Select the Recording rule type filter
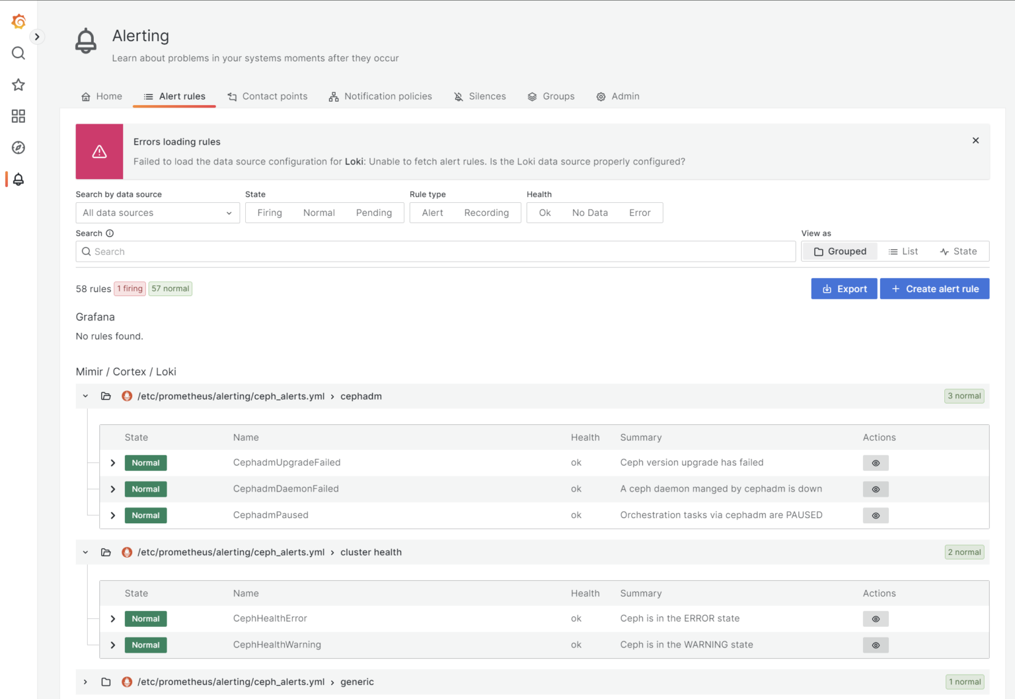The height and width of the screenshot is (699, 1015). (486, 213)
